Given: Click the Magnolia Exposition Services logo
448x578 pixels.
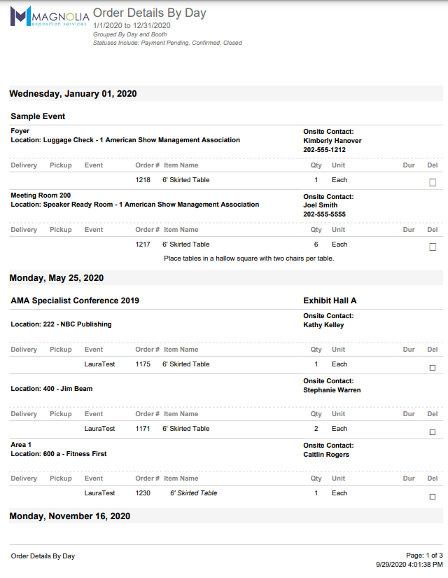Looking at the screenshot, I should [48, 17].
